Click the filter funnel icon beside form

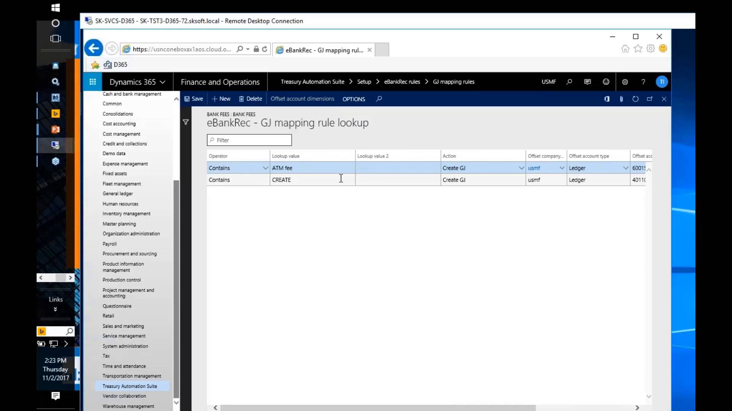pos(186,122)
